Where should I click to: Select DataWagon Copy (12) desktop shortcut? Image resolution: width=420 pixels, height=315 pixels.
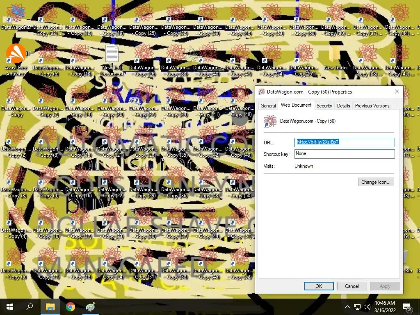coord(80,20)
